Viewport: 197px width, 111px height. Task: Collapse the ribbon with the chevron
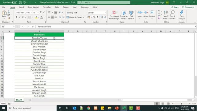click(195, 22)
